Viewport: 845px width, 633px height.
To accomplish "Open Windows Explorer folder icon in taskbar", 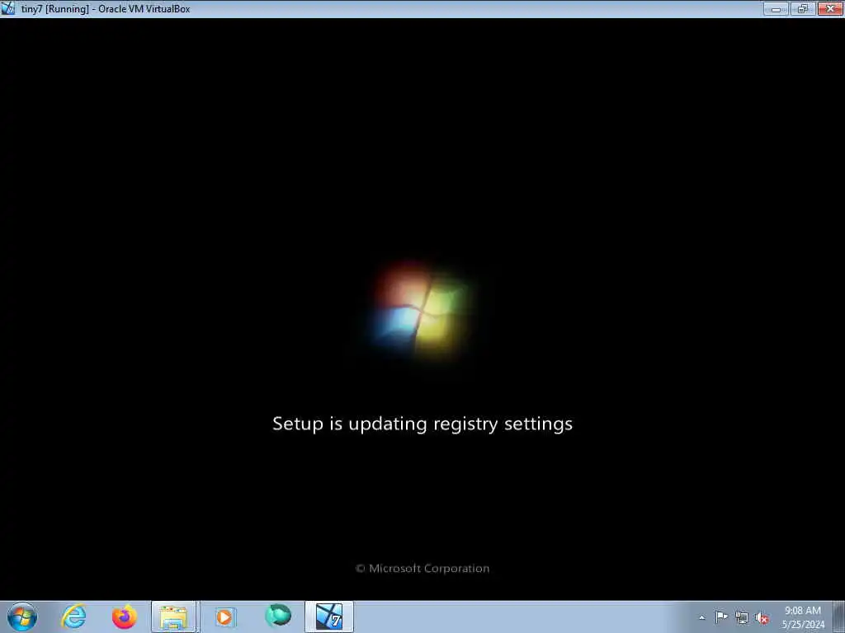I will coord(173,617).
